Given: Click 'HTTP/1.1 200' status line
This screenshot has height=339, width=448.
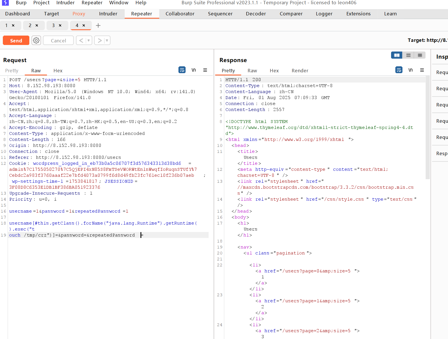Looking at the screenshot, I should click(243, 80).
